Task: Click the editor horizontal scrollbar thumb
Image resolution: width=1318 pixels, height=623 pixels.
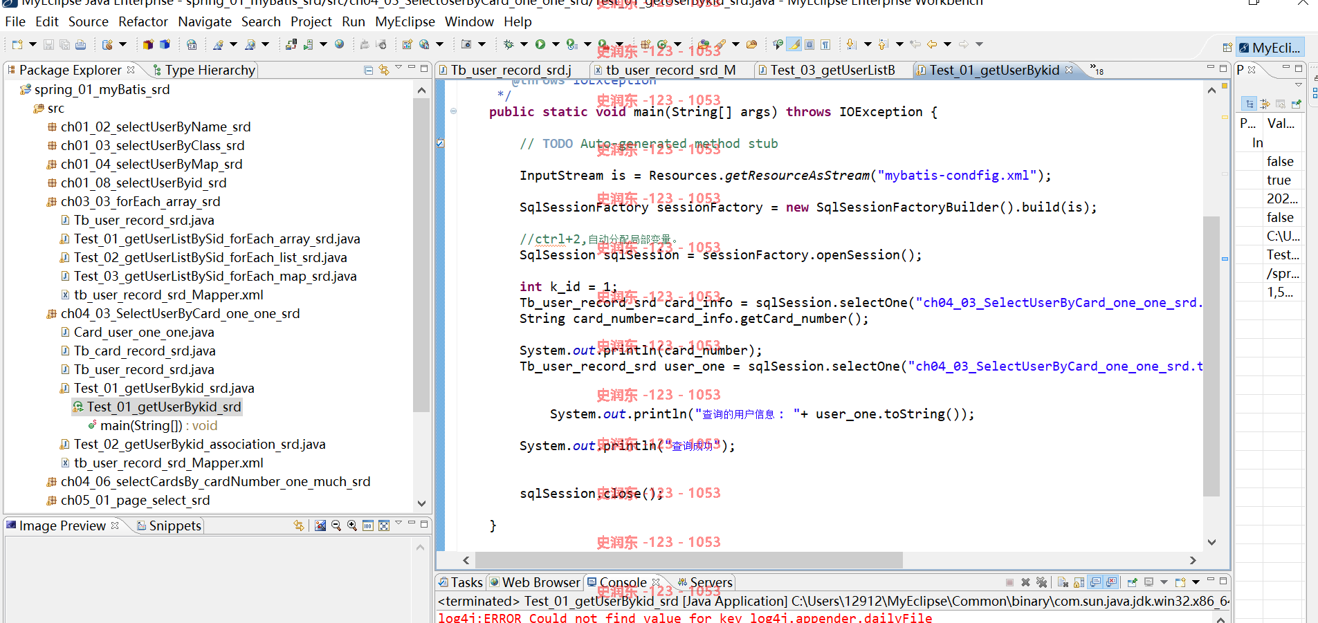Action: 689,560
